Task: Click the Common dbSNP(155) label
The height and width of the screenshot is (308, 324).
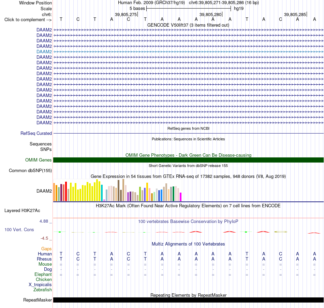Action: point(30,171)
